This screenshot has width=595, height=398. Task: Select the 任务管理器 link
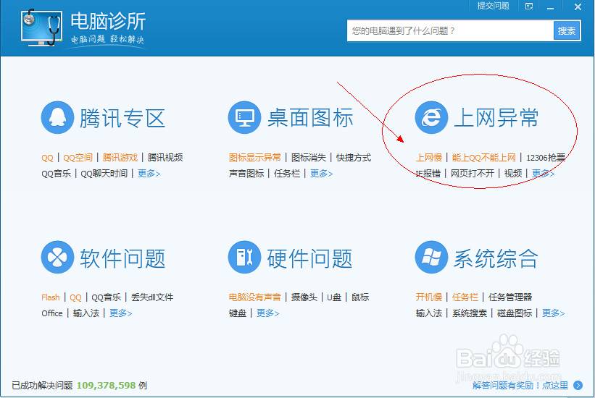[x=510, y=297]
